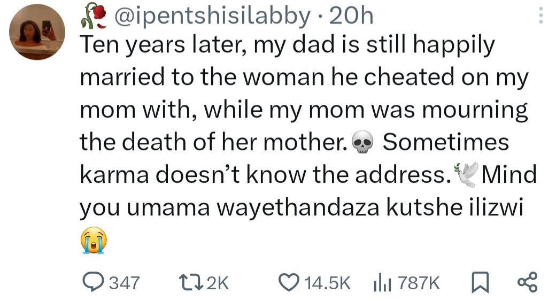Click the 787K views count
Viewport: 556px width, 301px height.
point(419,282)
